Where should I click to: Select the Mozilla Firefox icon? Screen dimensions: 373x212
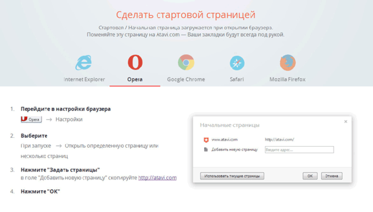click(x=288, y=63)
